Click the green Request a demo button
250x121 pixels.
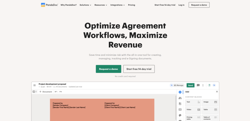coord(109,69)
